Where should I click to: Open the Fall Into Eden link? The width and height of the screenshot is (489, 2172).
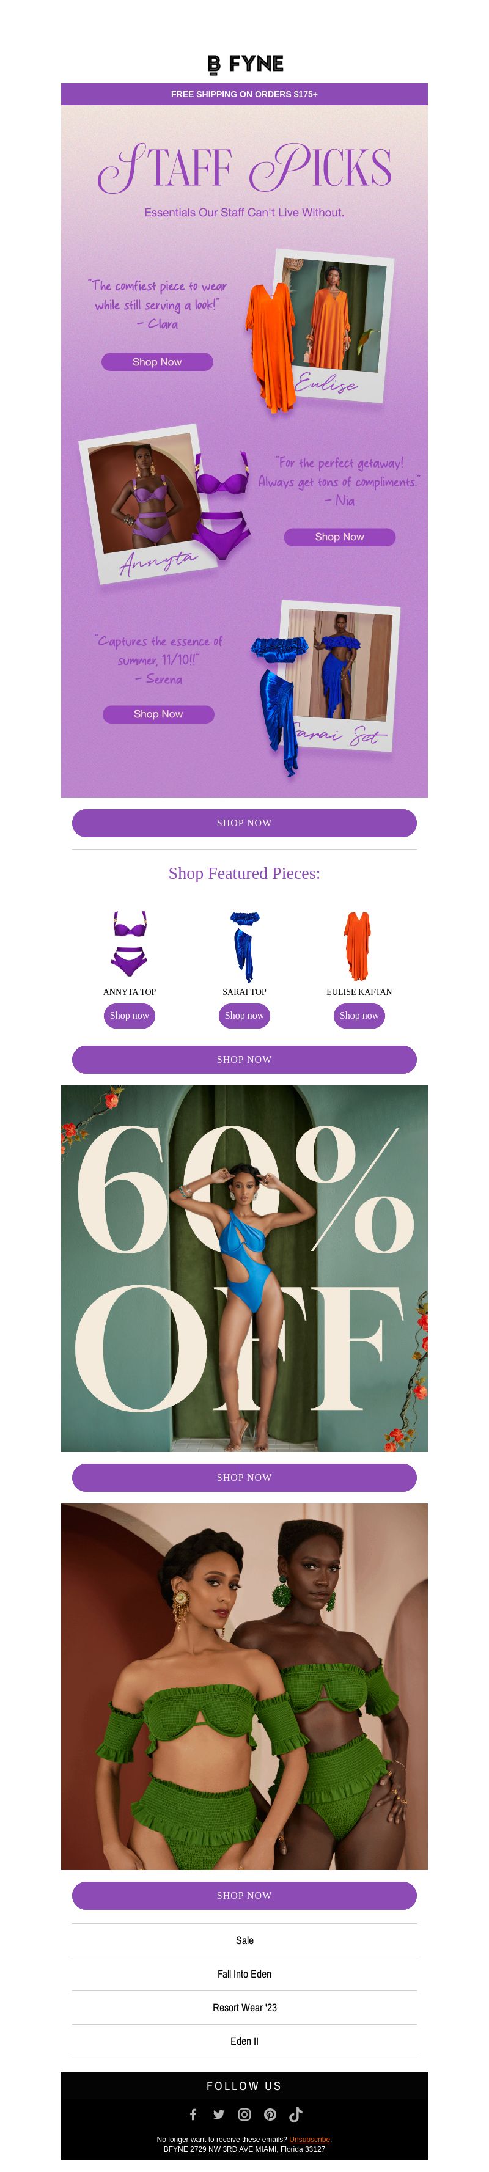244,1974
